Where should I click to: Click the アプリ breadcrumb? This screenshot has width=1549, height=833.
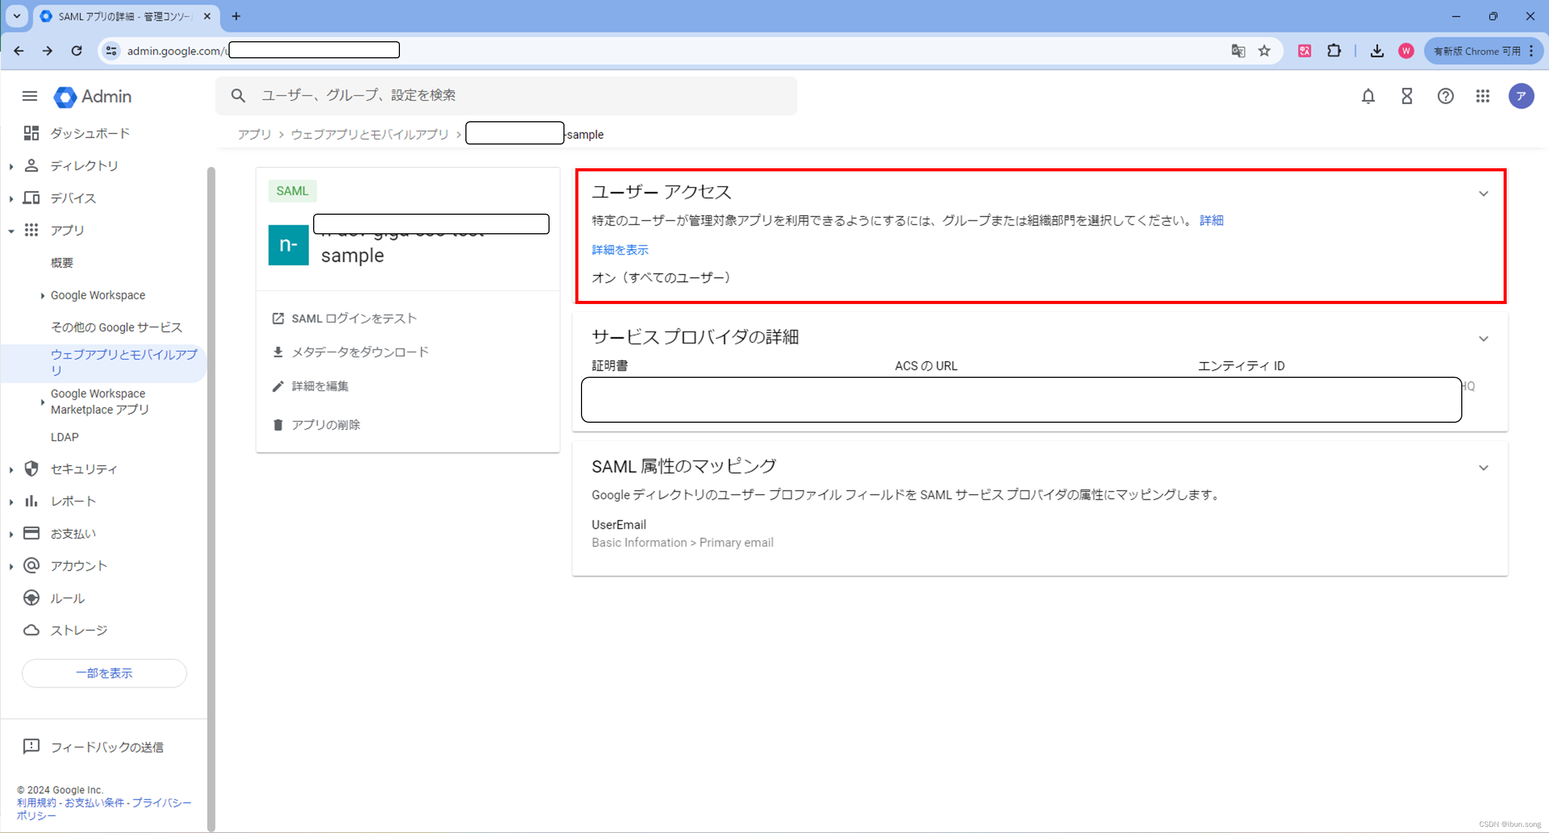coord(254,135)
